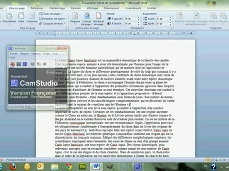Open Bordures de page dialog
This screenshot has height=171, width=229.
99,19
